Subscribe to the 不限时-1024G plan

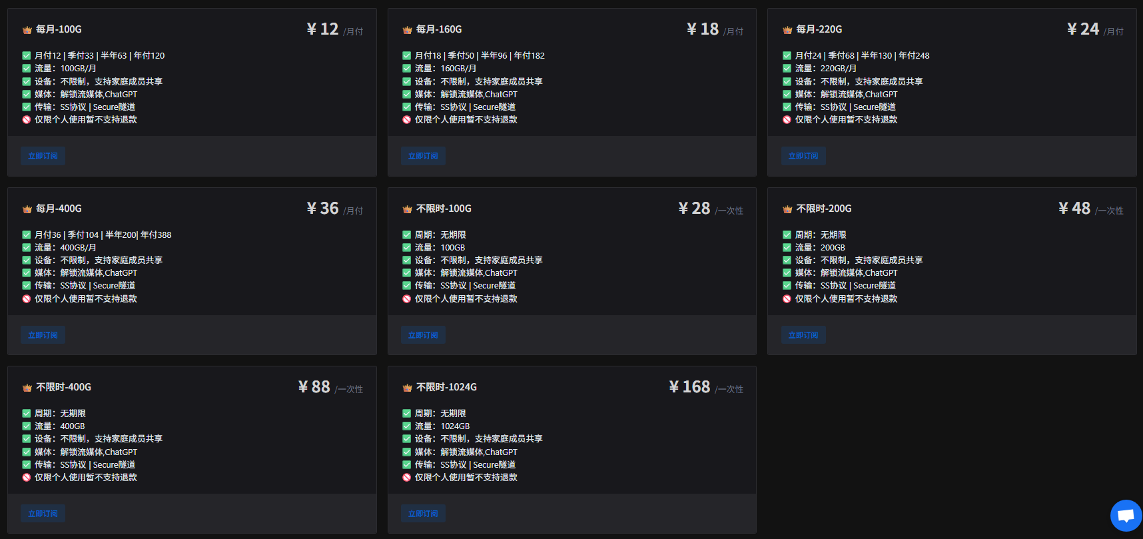coord(423,514)
